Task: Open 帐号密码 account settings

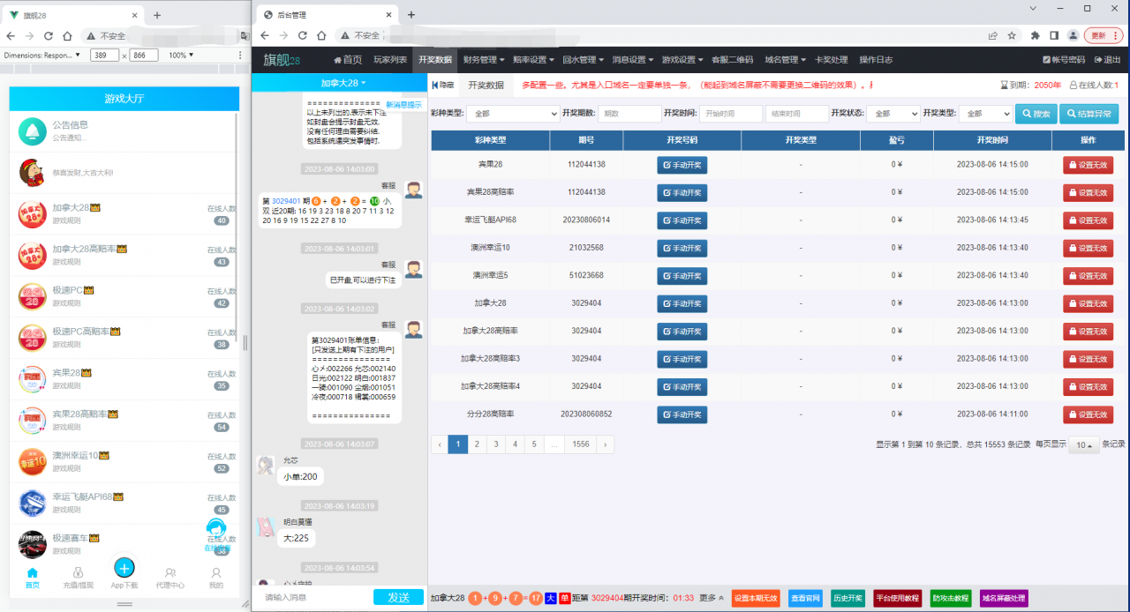Action: tap(1064, 60)
